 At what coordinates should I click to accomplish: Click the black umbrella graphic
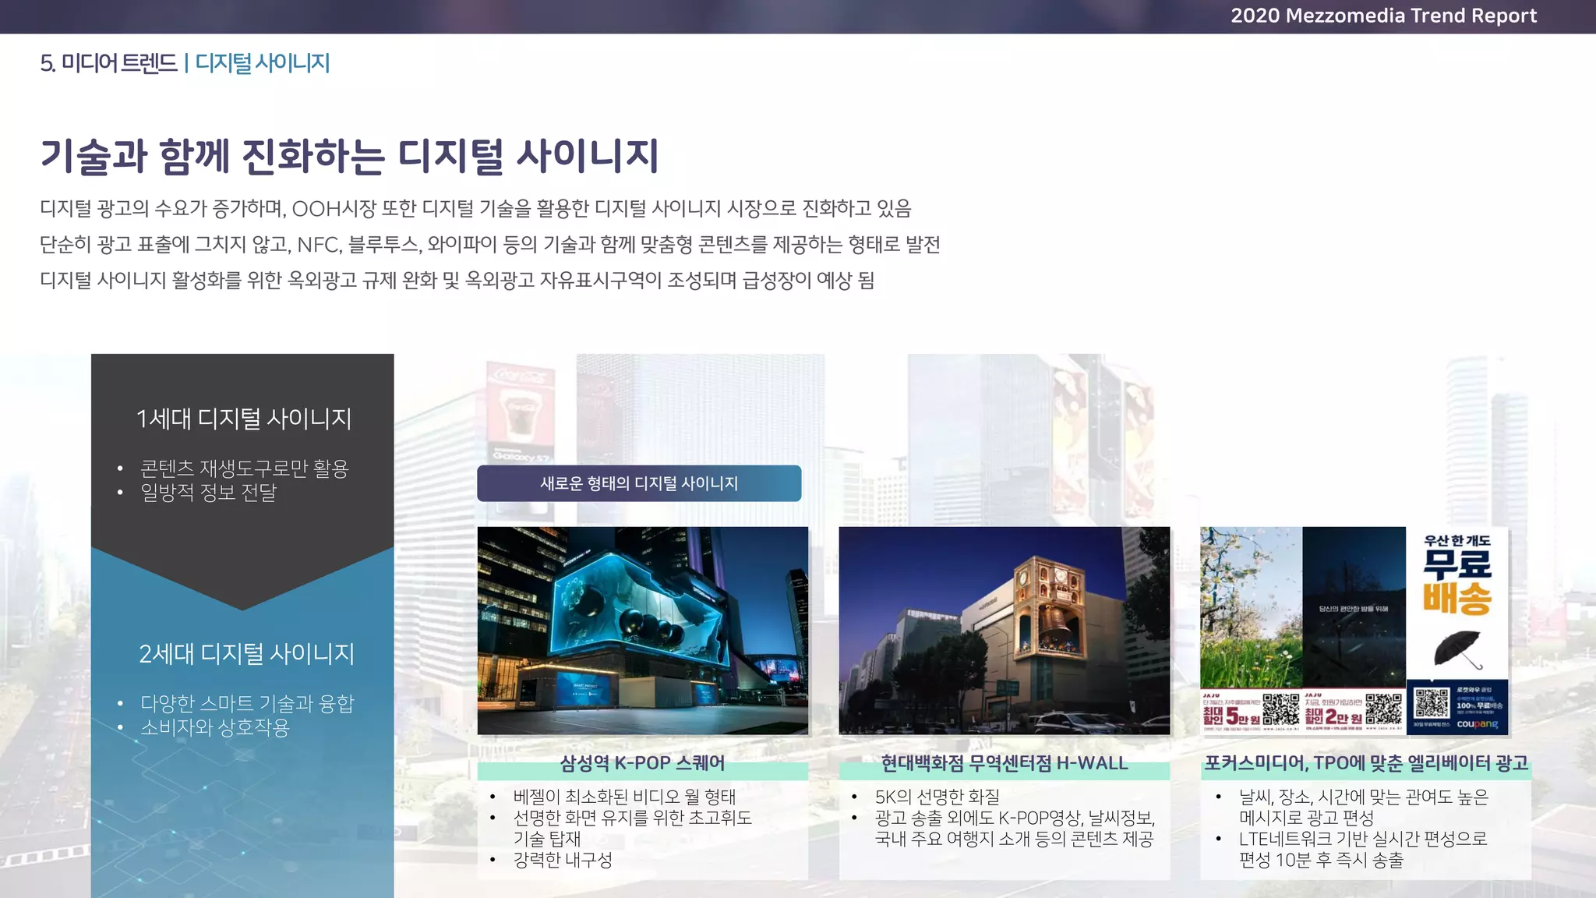point(1457,650)
